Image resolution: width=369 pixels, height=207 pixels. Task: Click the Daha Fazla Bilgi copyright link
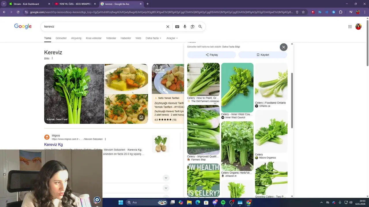231,47
